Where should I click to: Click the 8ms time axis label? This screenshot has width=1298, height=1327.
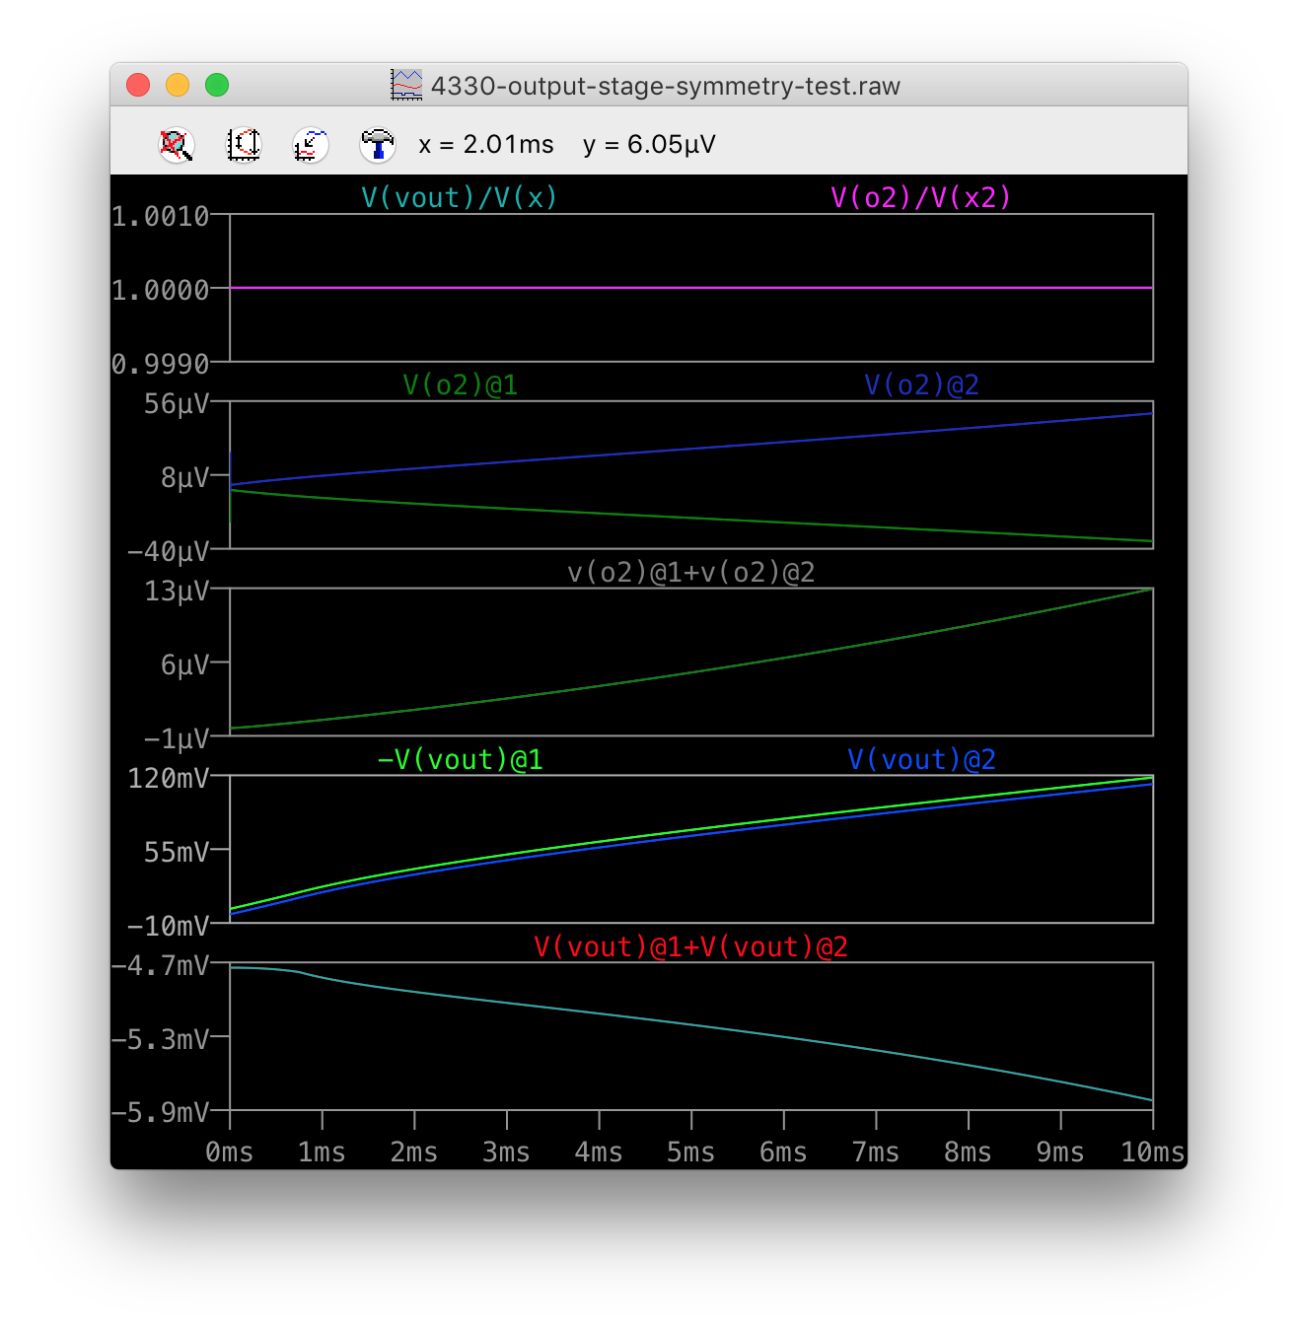click(969, 1152)
